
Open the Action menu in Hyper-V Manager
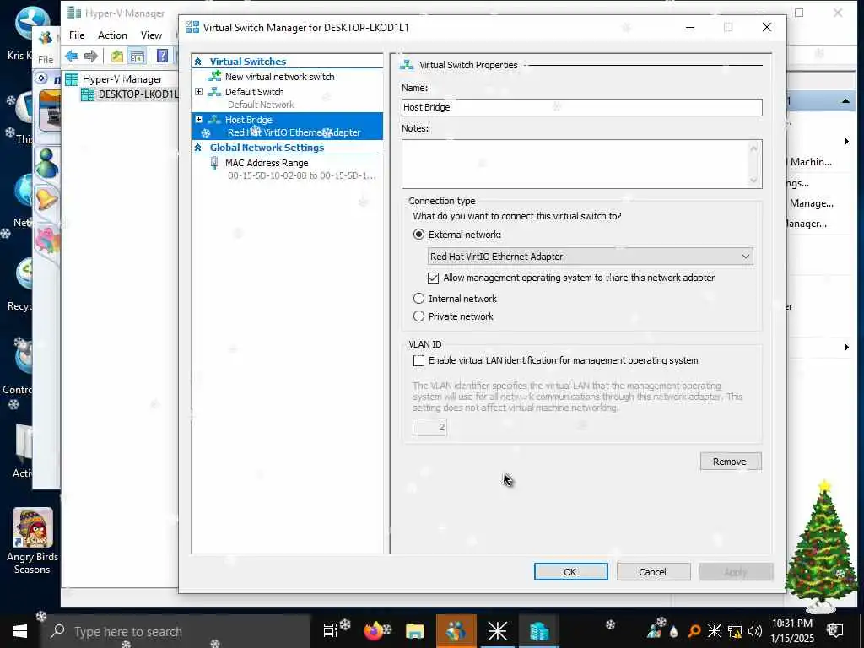[112, 35]
